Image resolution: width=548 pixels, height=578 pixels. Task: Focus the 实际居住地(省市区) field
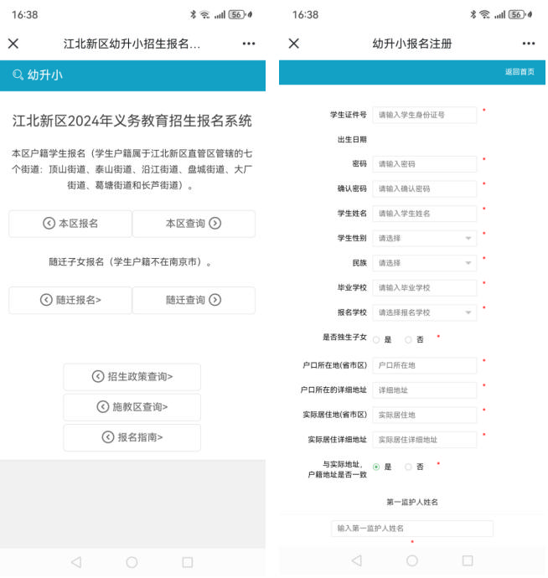tap(425, 415)
